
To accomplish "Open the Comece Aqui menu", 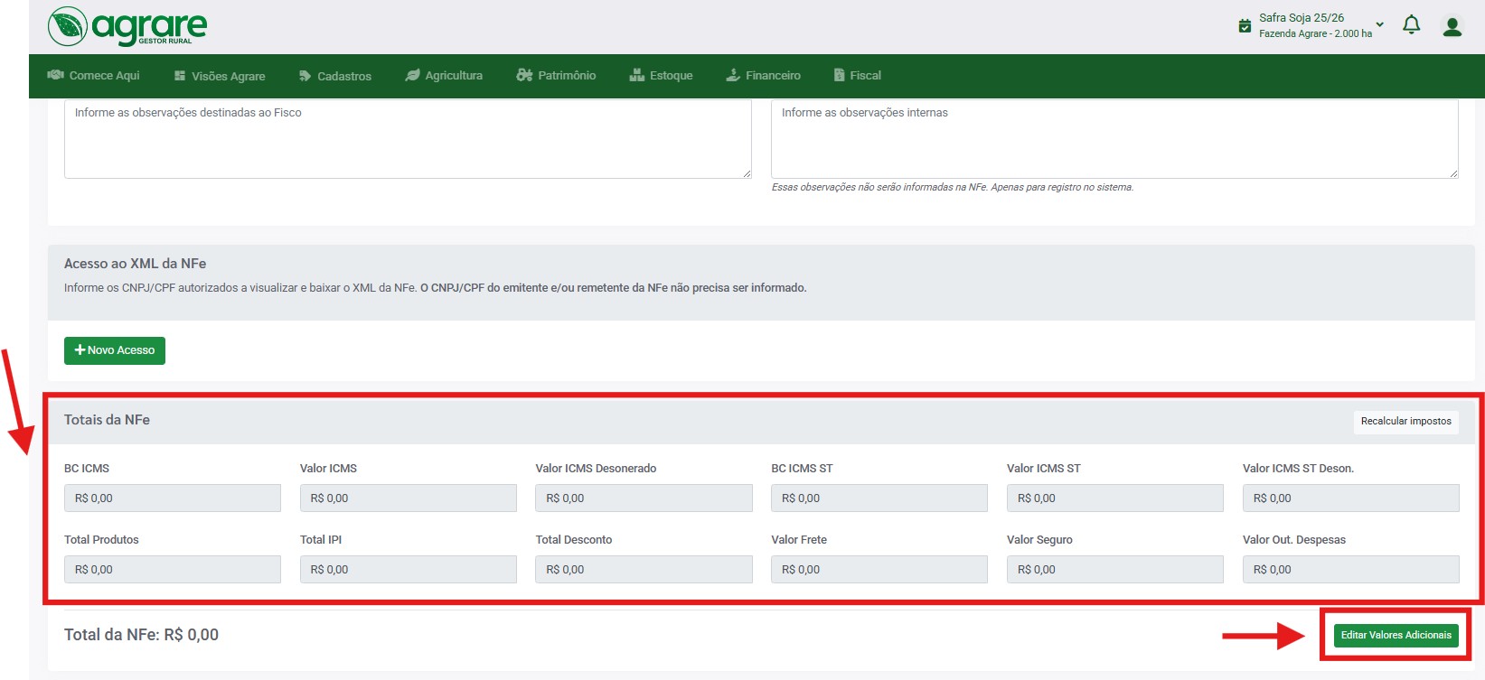I will (93, 76).
